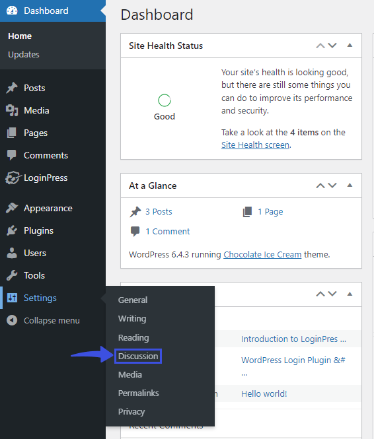Open Introduction to LoginPres post link
Viewport: 374px width, 439px height.
click(293, 339)
